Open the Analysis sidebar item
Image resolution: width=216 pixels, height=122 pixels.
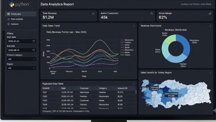[x=21, y=24]
